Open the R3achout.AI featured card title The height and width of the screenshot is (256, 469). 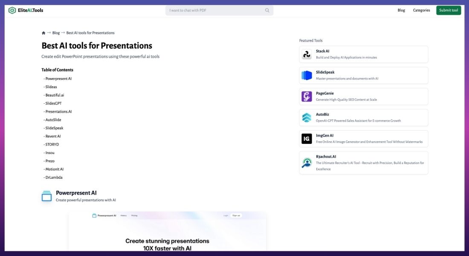(326, 157)
